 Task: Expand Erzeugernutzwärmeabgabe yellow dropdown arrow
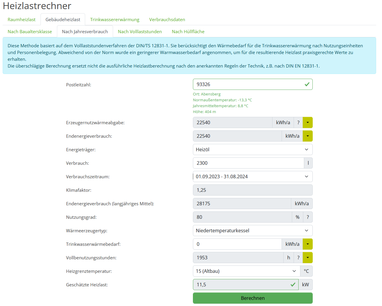[x=308, y=122]
